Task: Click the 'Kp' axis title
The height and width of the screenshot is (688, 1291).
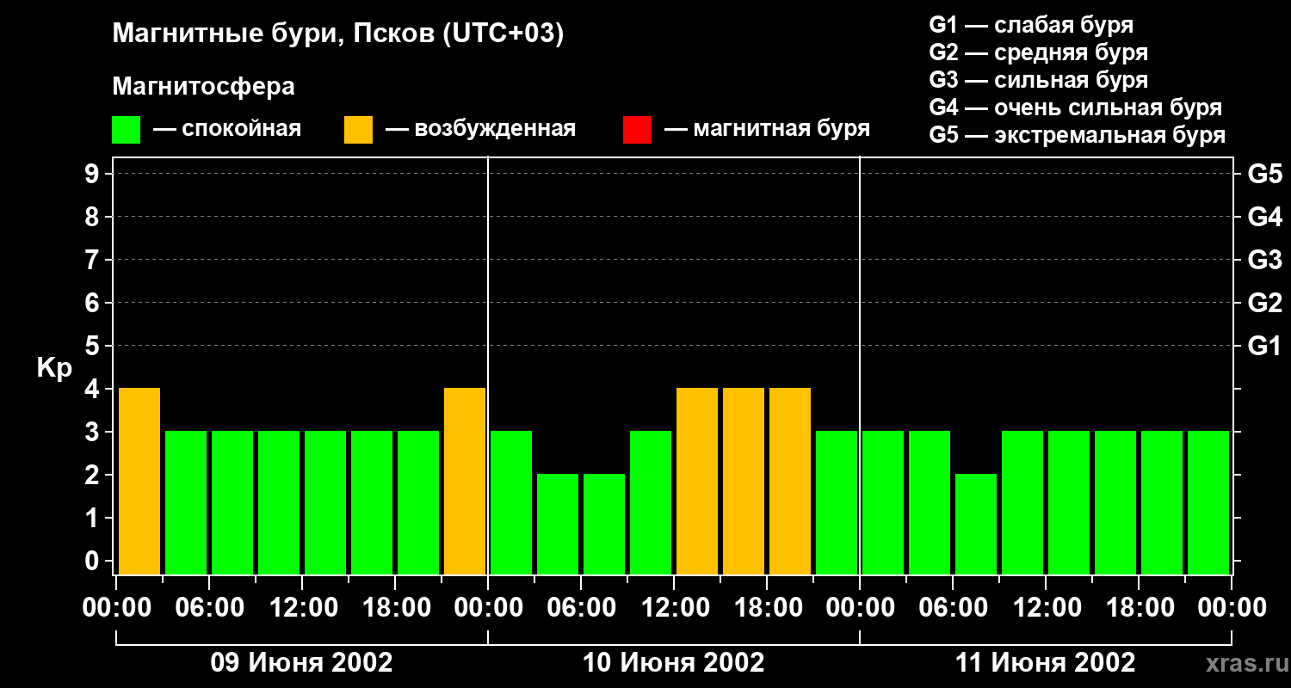Action: point(54,369)
